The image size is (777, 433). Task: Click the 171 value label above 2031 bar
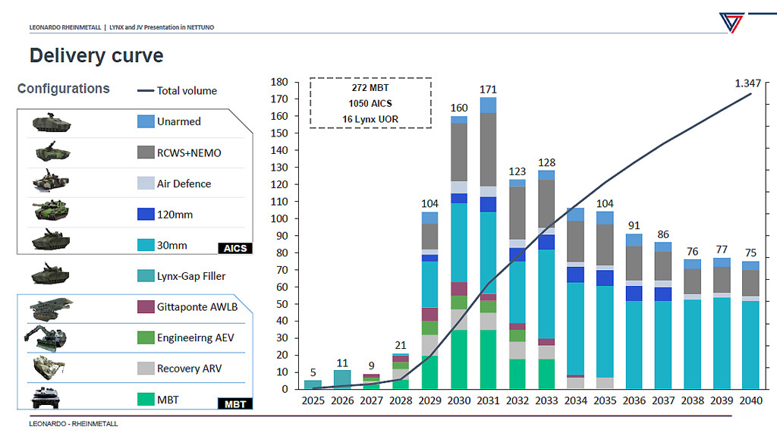488,89
